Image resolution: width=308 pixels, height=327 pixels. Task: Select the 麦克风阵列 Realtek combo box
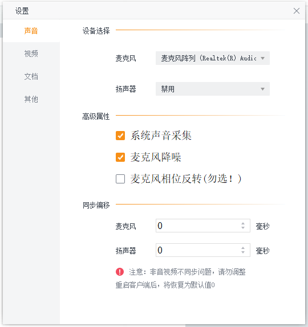(x=213, y=58)
